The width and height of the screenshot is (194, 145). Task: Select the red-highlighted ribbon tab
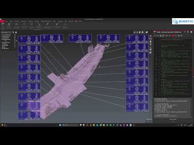click(76, 21)
